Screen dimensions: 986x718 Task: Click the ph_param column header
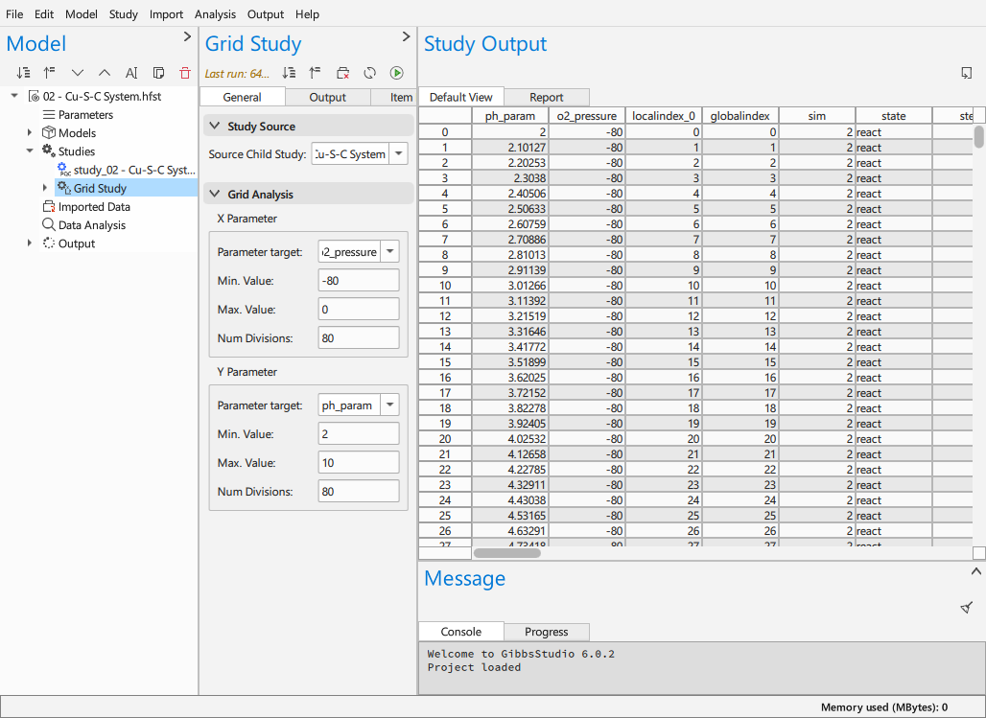click(x=510, y=116)
